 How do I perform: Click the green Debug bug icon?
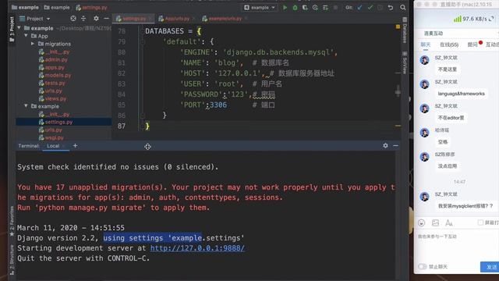(x=295, y=7)
